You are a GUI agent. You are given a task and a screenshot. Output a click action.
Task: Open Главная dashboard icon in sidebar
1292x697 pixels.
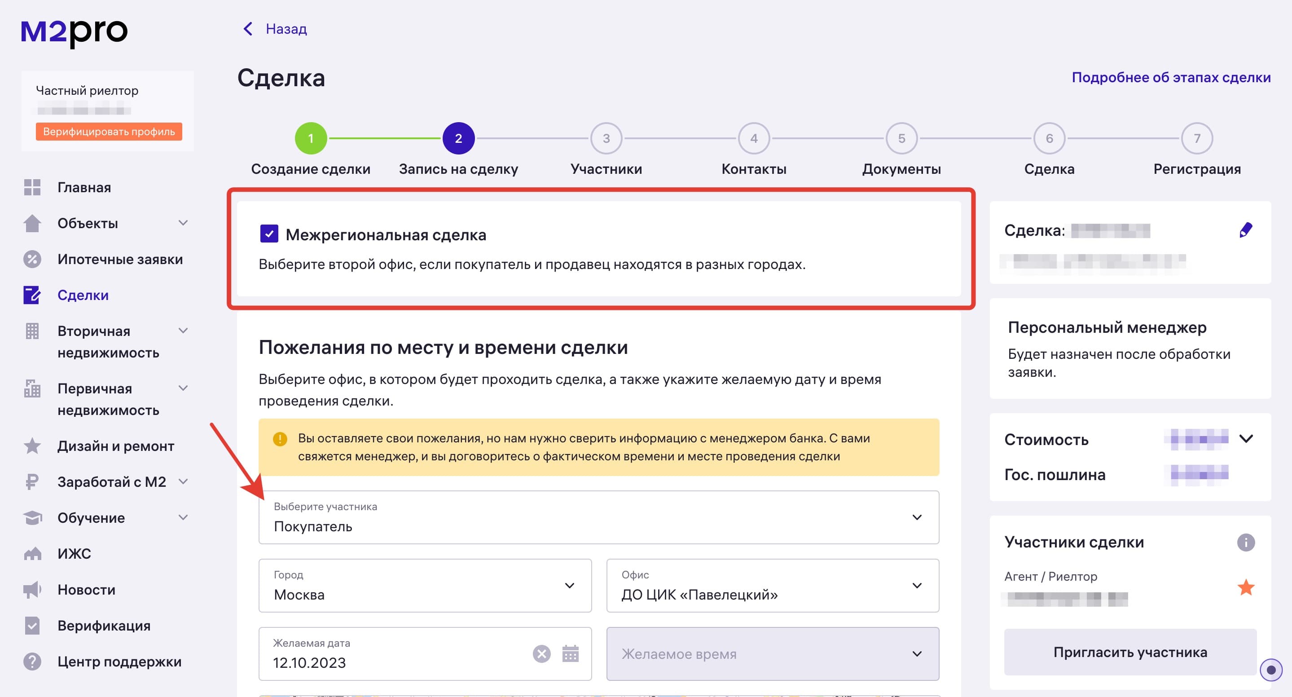tap(32, 187)
